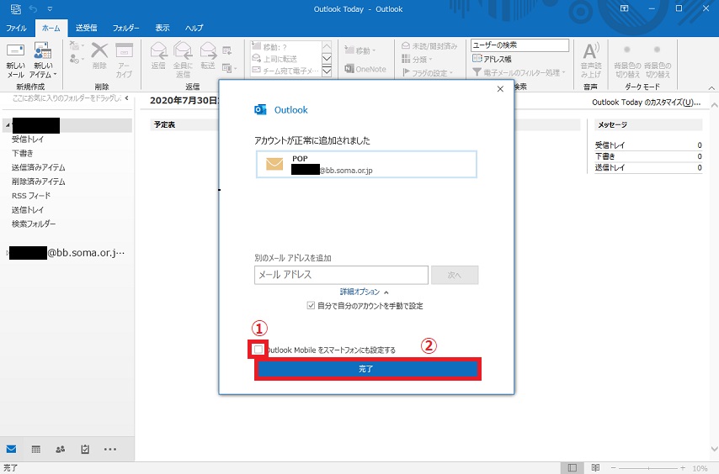Click the Unread/Read (未読/開封済み) button

429,45
